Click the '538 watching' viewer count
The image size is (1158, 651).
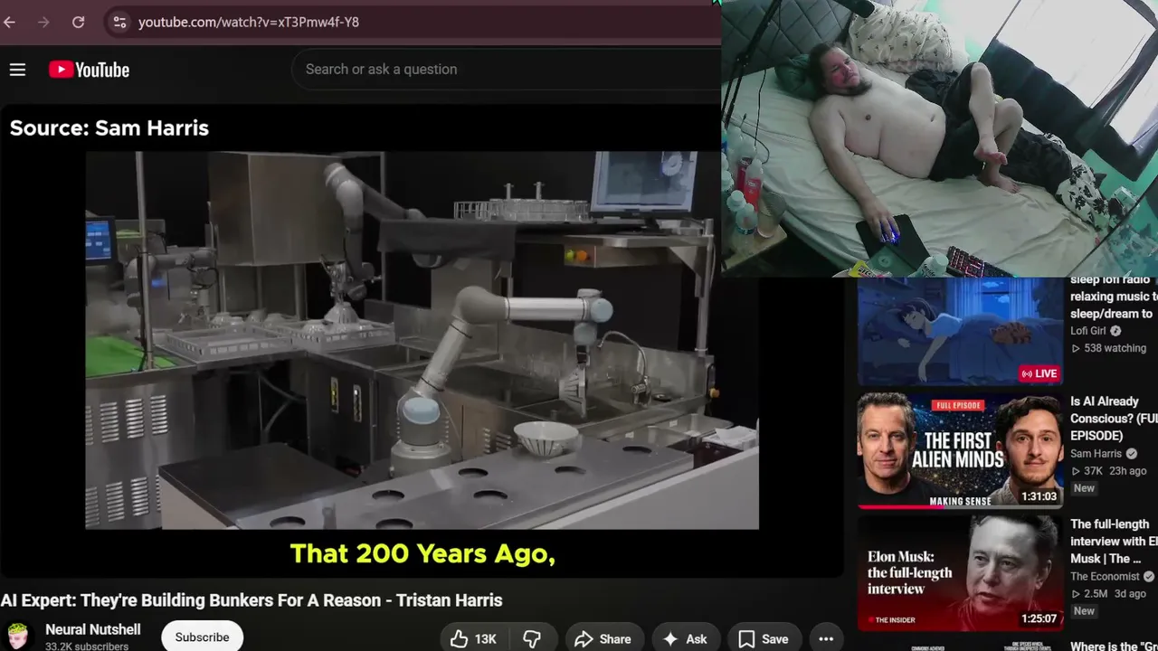tap(1108, 348)
